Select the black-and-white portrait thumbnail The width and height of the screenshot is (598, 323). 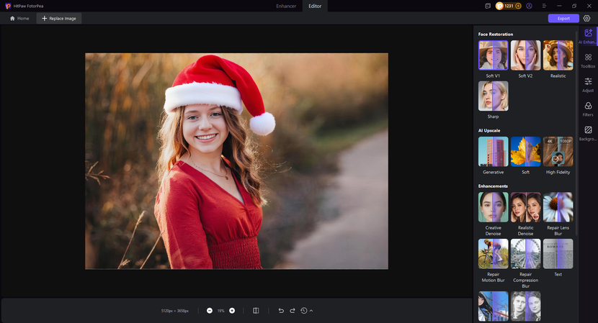click(525, 306)
